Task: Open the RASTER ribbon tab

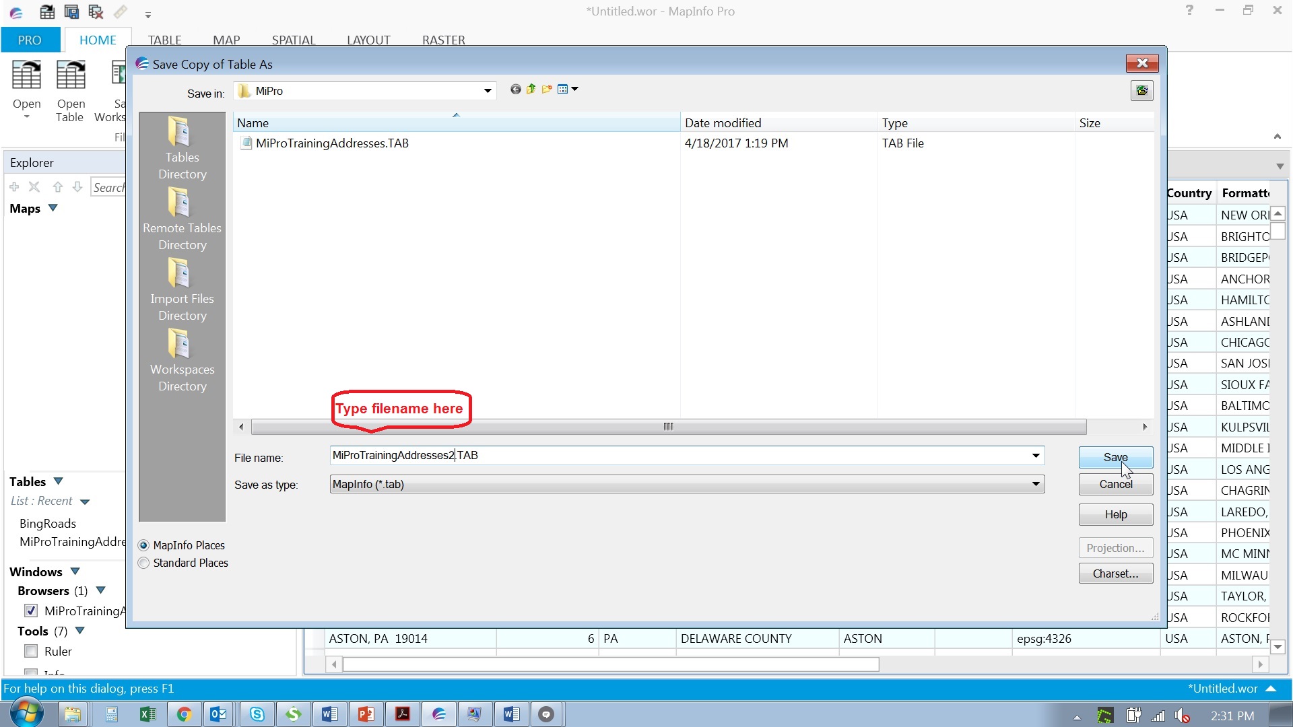Action: (443, 40)
